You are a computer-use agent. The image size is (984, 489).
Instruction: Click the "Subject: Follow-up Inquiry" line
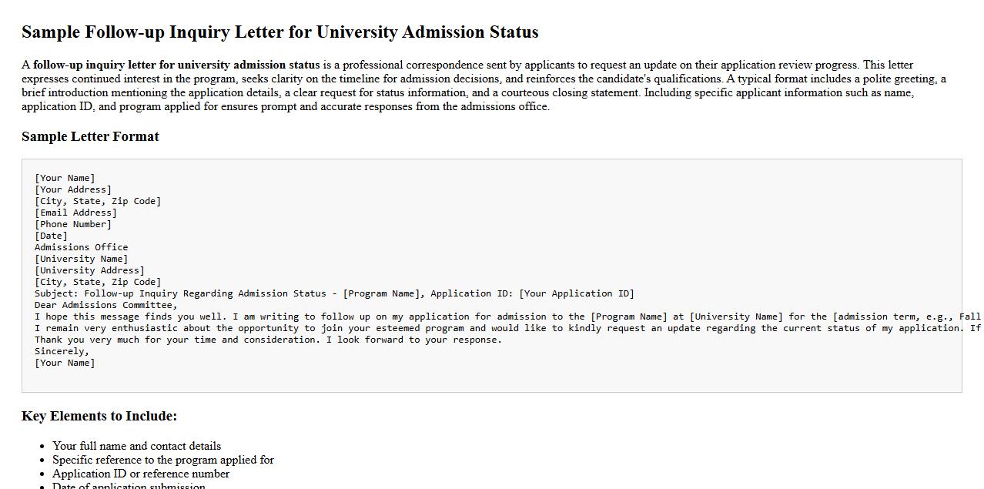pyautogui.click(x=334, y=293)
